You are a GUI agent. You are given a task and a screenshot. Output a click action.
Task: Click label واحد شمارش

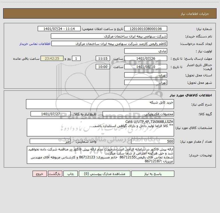coord(86,142)
